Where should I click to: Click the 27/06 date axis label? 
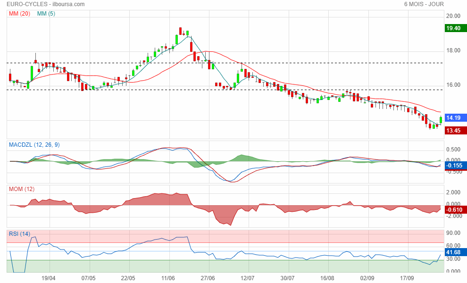tap(208, 278)
